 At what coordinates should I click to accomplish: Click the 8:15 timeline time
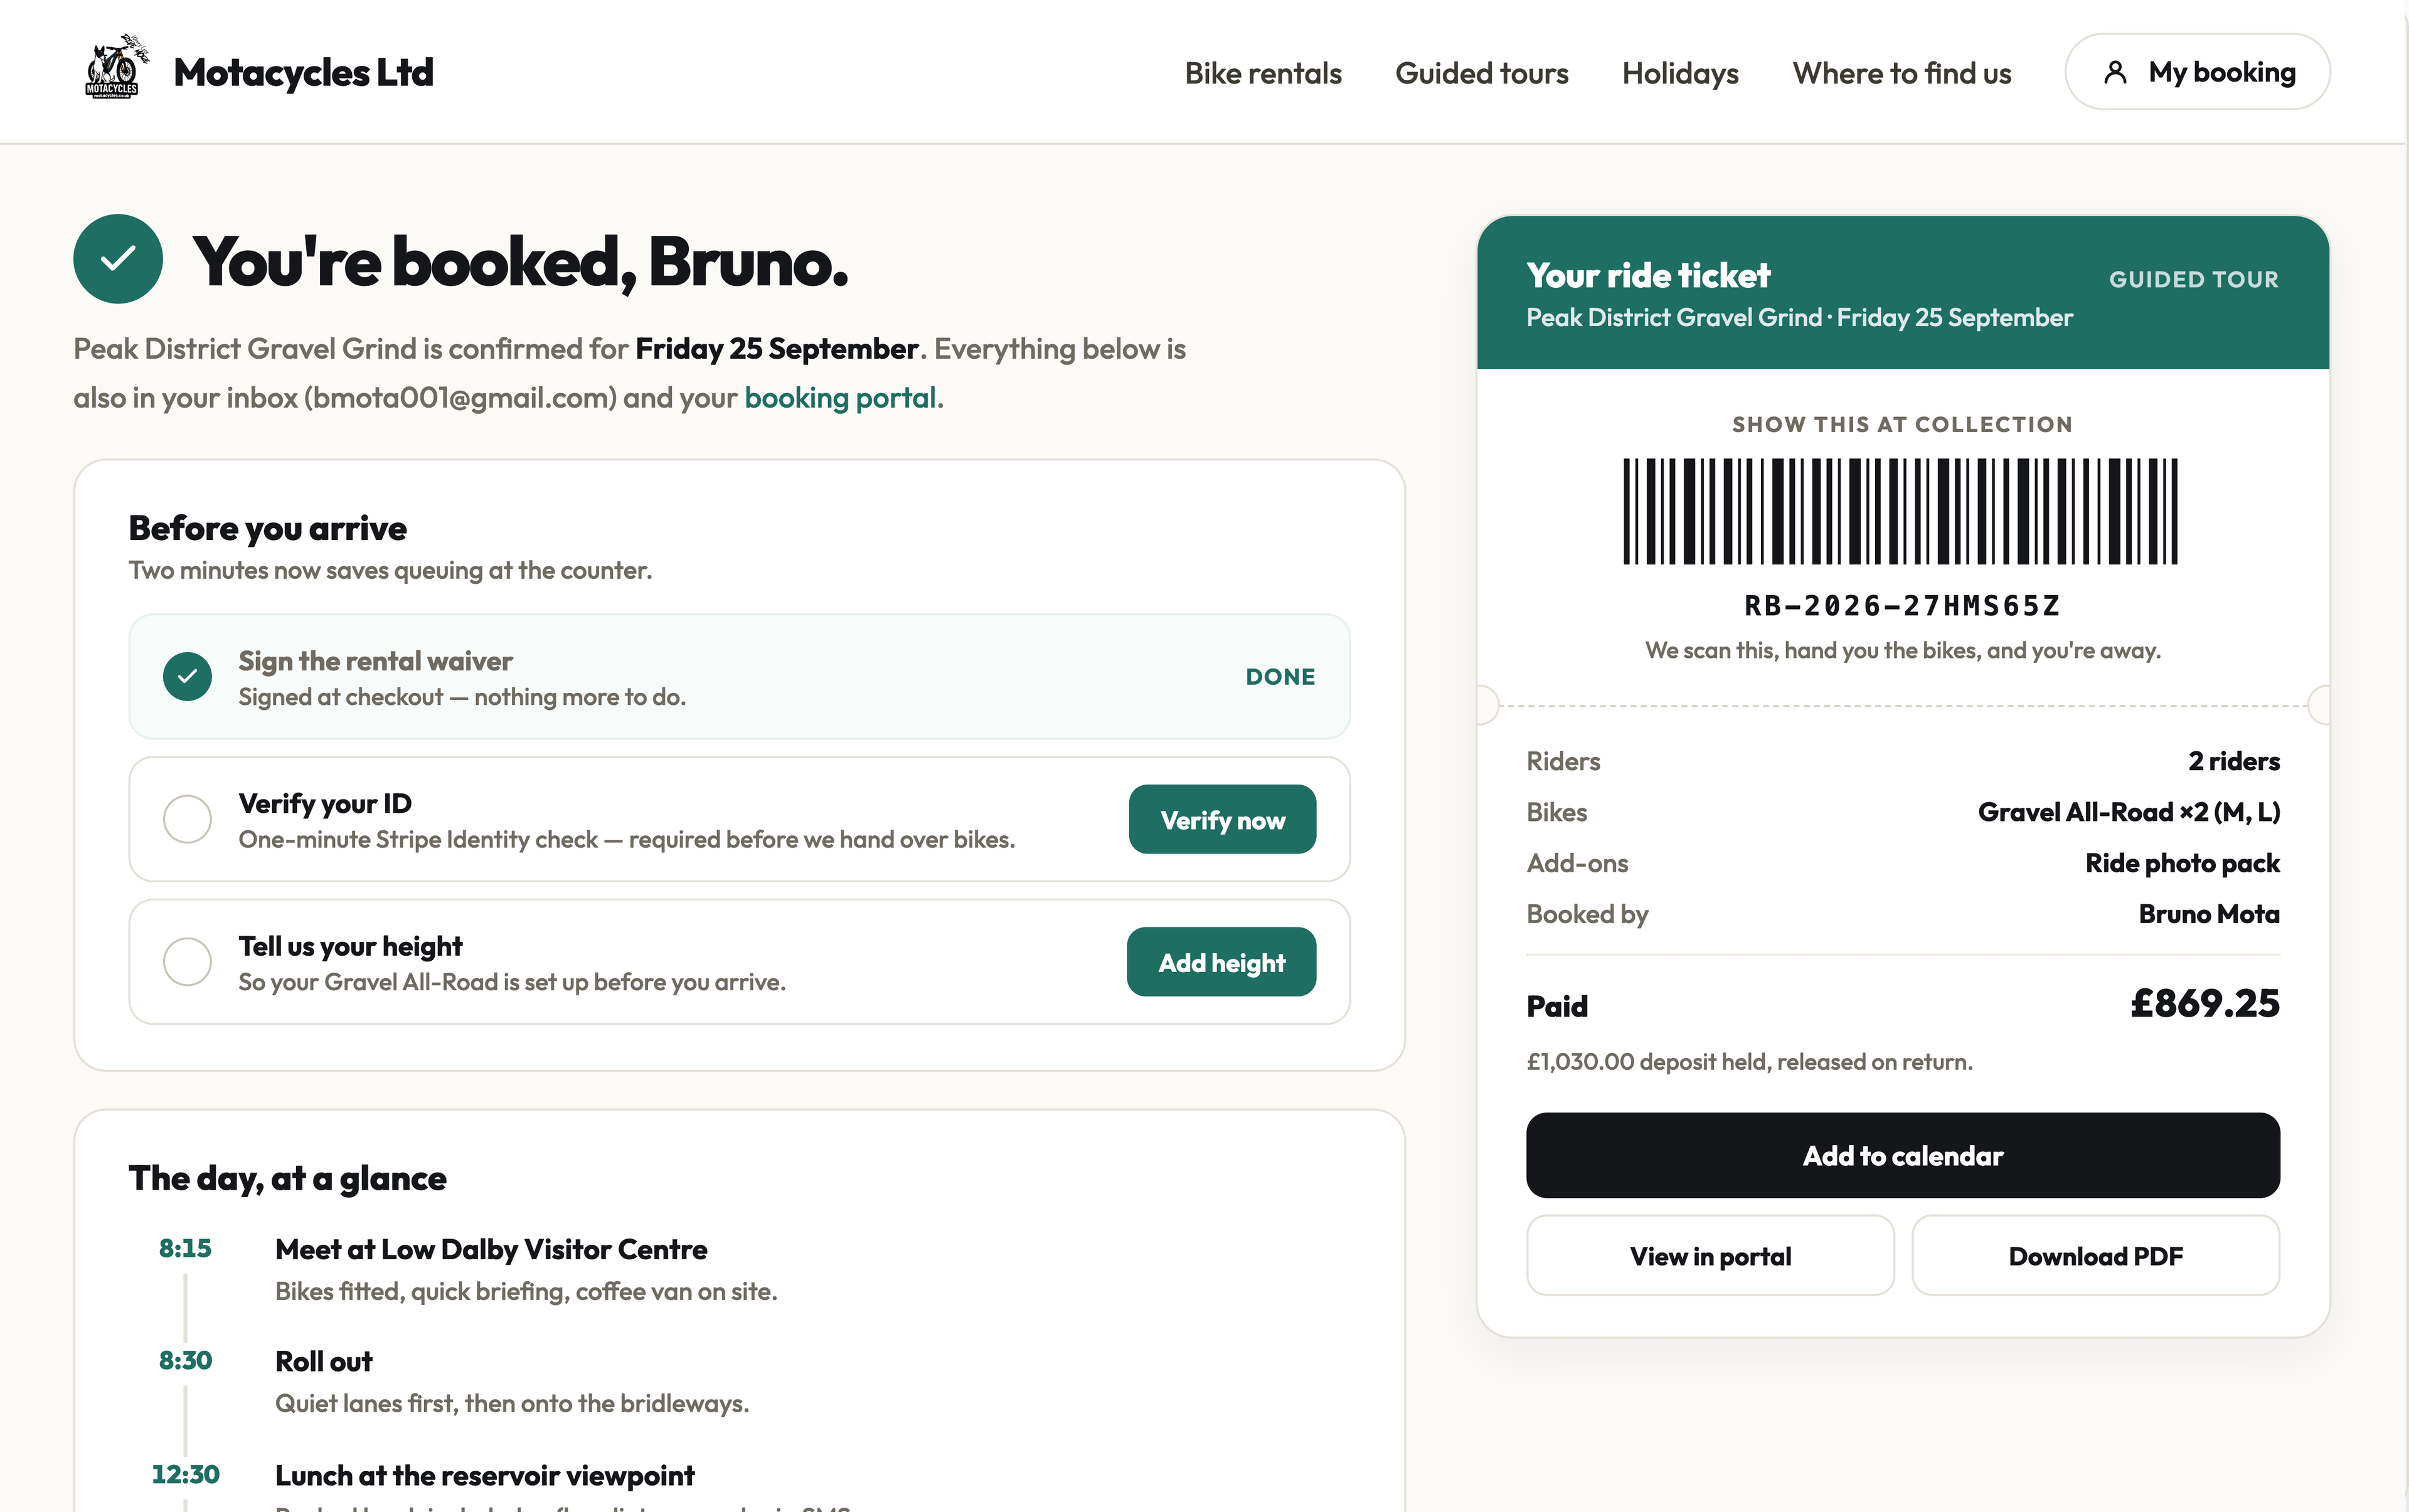[x=185, y=1248]
